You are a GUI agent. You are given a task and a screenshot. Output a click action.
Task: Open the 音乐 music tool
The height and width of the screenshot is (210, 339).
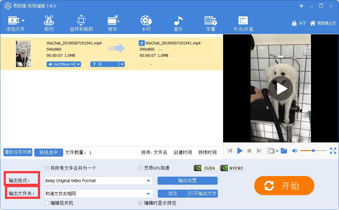point(178,23)
